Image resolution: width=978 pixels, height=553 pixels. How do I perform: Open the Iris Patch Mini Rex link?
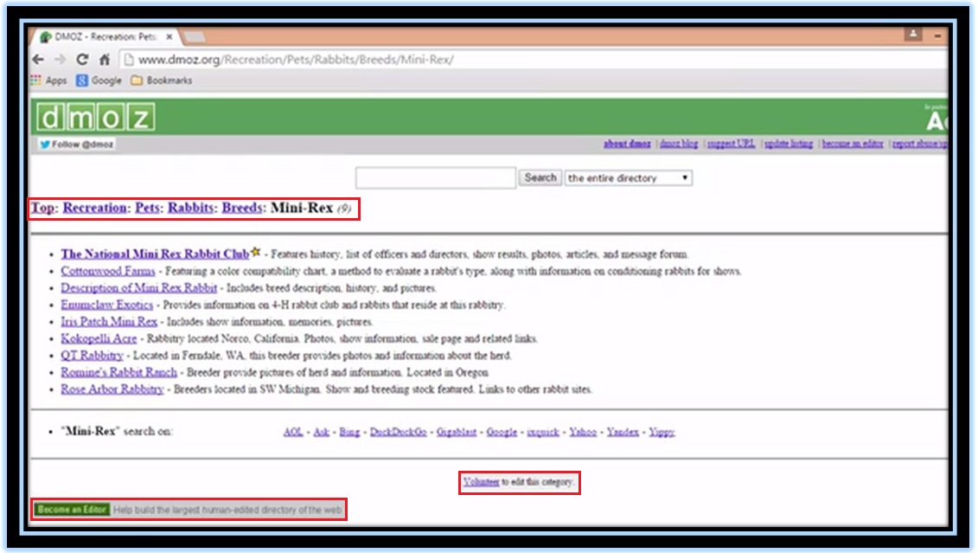(x=109, y=321)
